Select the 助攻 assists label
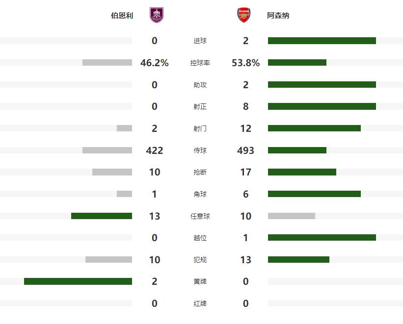 click(200, 85)
